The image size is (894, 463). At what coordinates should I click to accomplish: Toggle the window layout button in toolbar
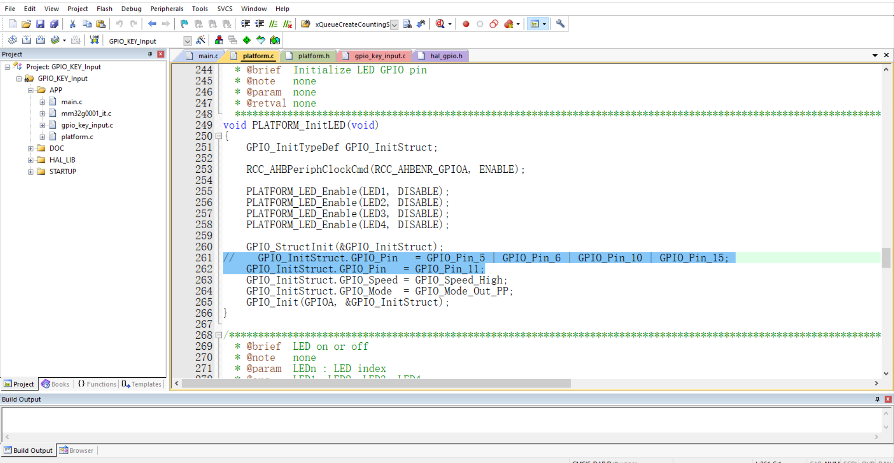click(x=535, y=24)
